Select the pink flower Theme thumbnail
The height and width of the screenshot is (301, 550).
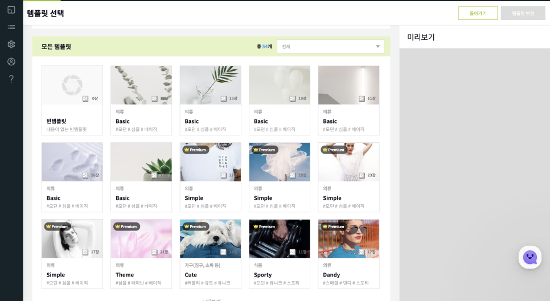pos(141,238)
